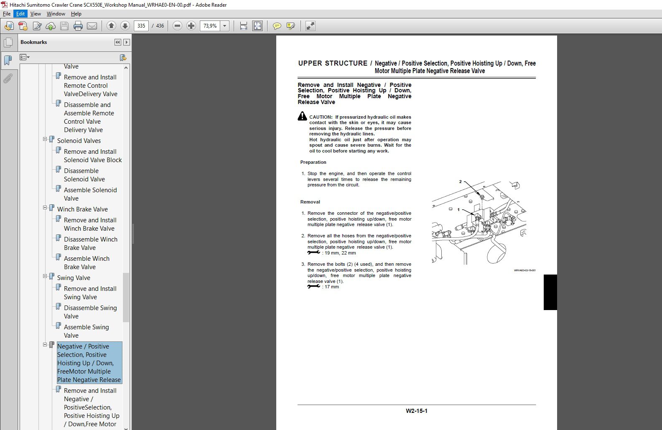Image resolution: width=662 pixels, height=430 pixels.
Task: Click the bookmark icon beside Solenoid Valves
Action: pyautogui.click(x=52, y=140)
